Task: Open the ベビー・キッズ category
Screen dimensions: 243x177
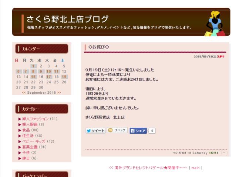Action: click(34, 141)
